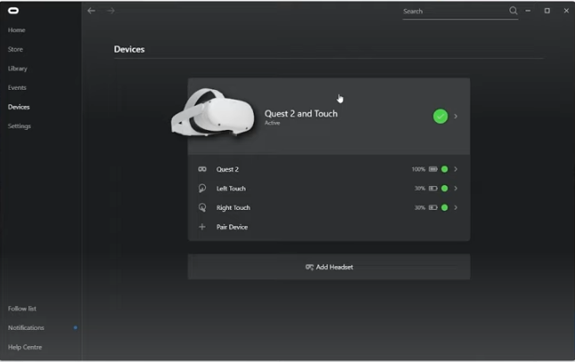
Task: Click the green checkmark status icon
Action: pyautogui.click(x=440, y=117)
